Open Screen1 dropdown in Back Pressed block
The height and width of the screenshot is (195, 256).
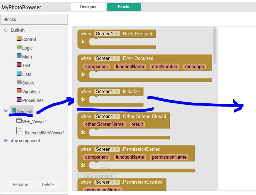click(x=107, y=34)
